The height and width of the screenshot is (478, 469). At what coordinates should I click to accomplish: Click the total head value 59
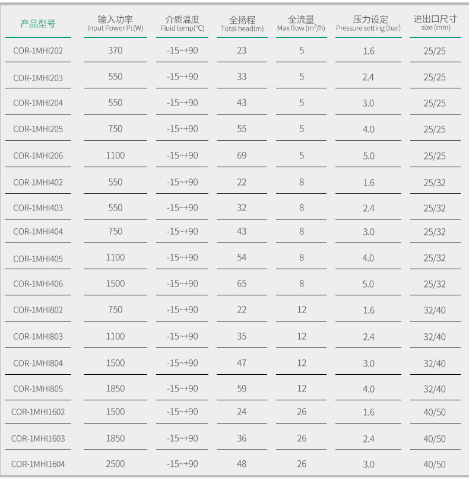point(242,388)
